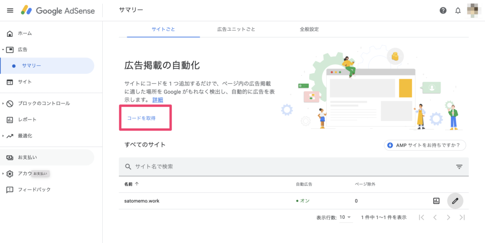Click the ブロックのコントロール block icon
This screenshot has height=243, width=485.
point(10,104)
